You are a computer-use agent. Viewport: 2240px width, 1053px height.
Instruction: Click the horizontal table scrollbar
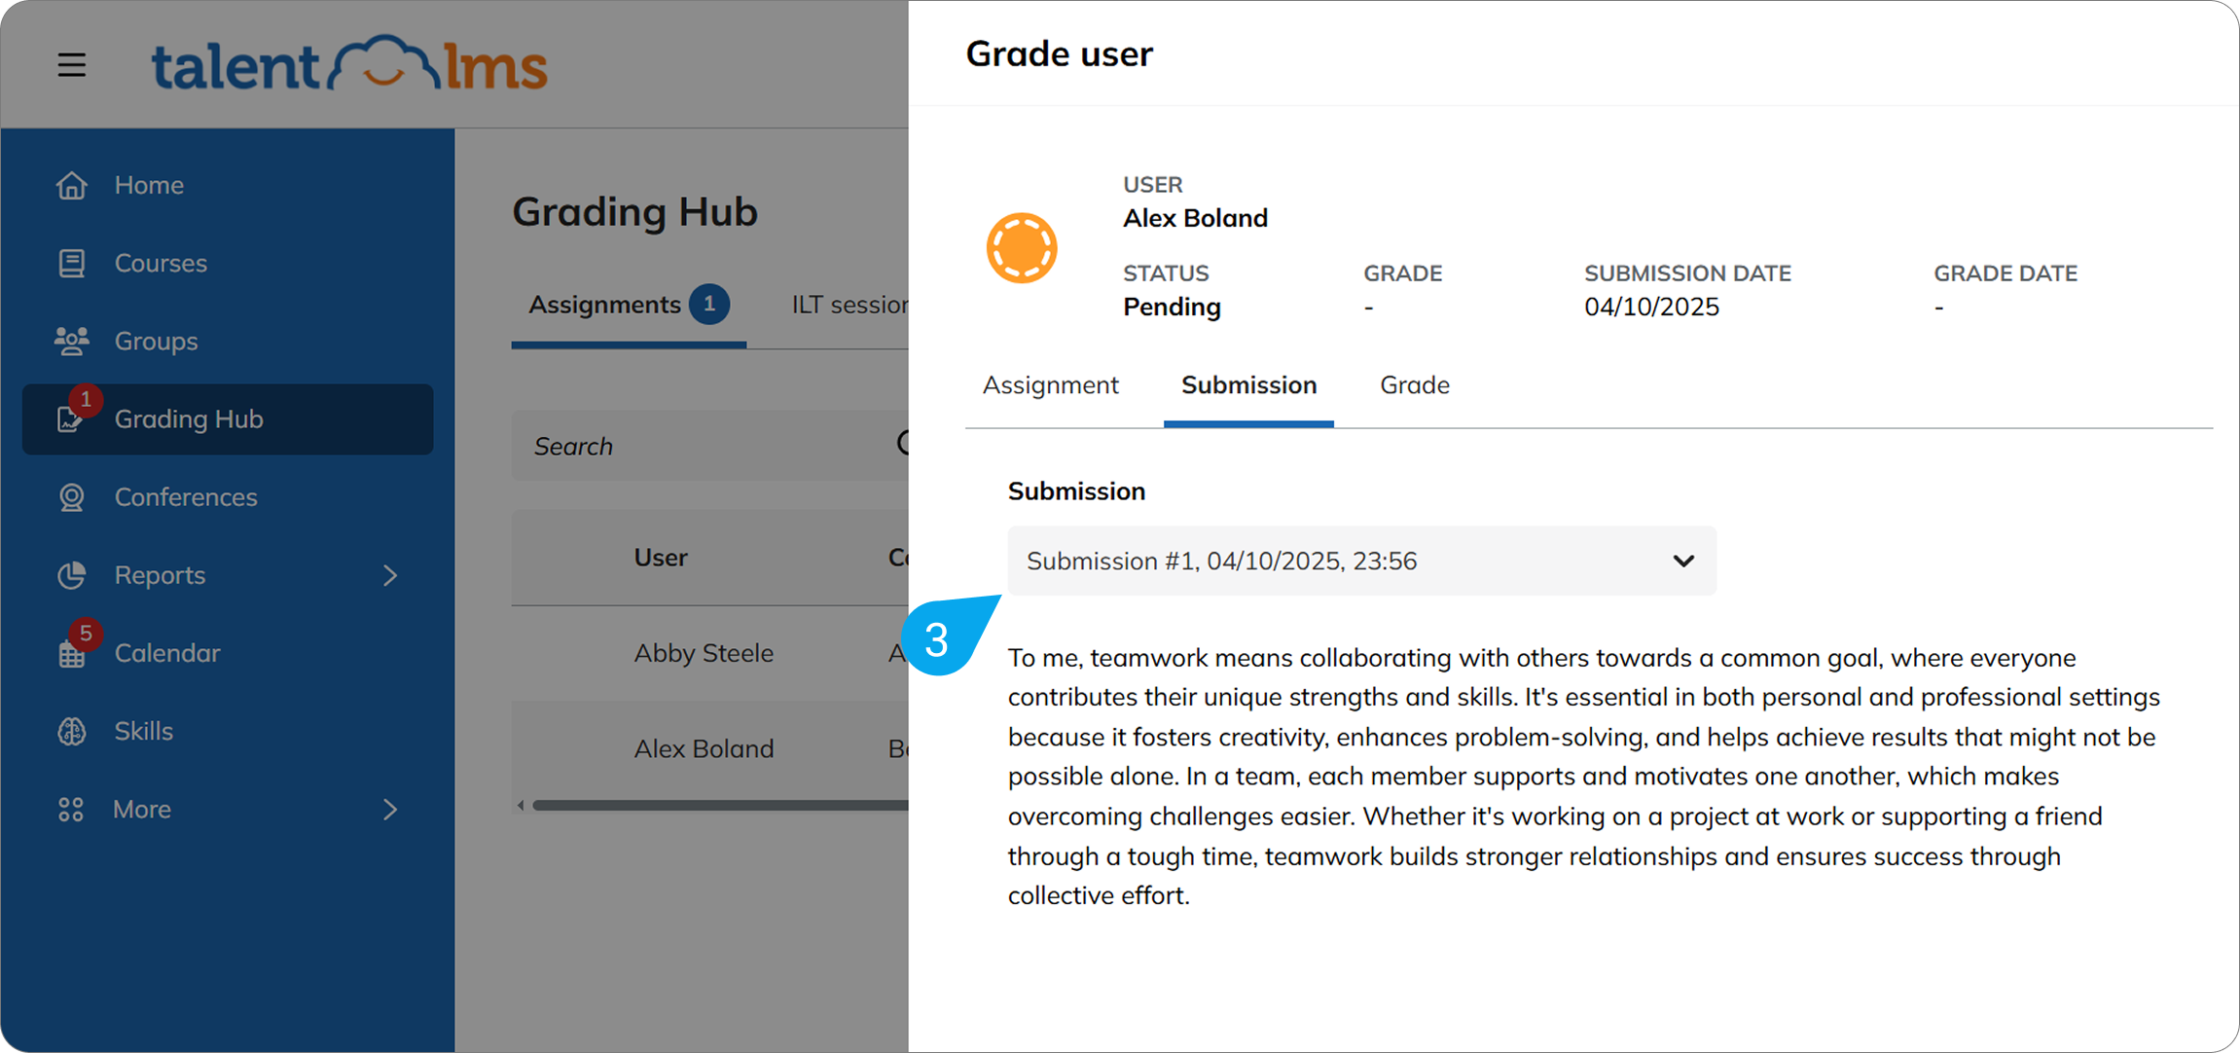coord(720,805)
